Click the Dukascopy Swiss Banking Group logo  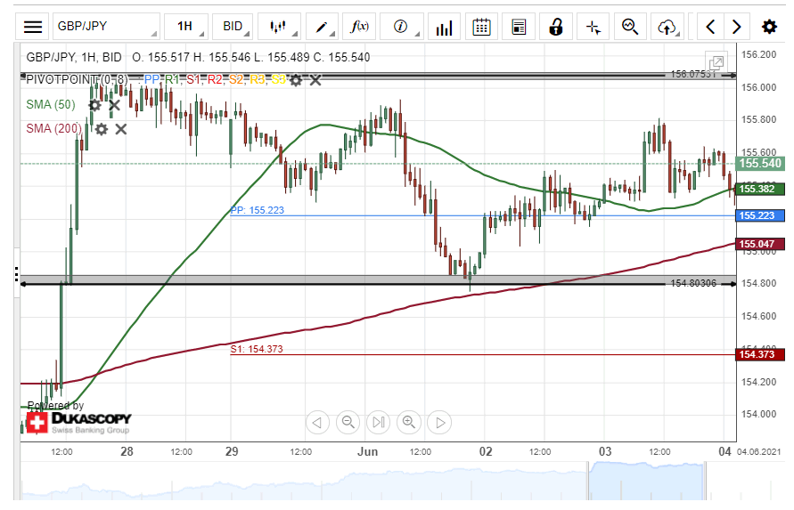78,422
